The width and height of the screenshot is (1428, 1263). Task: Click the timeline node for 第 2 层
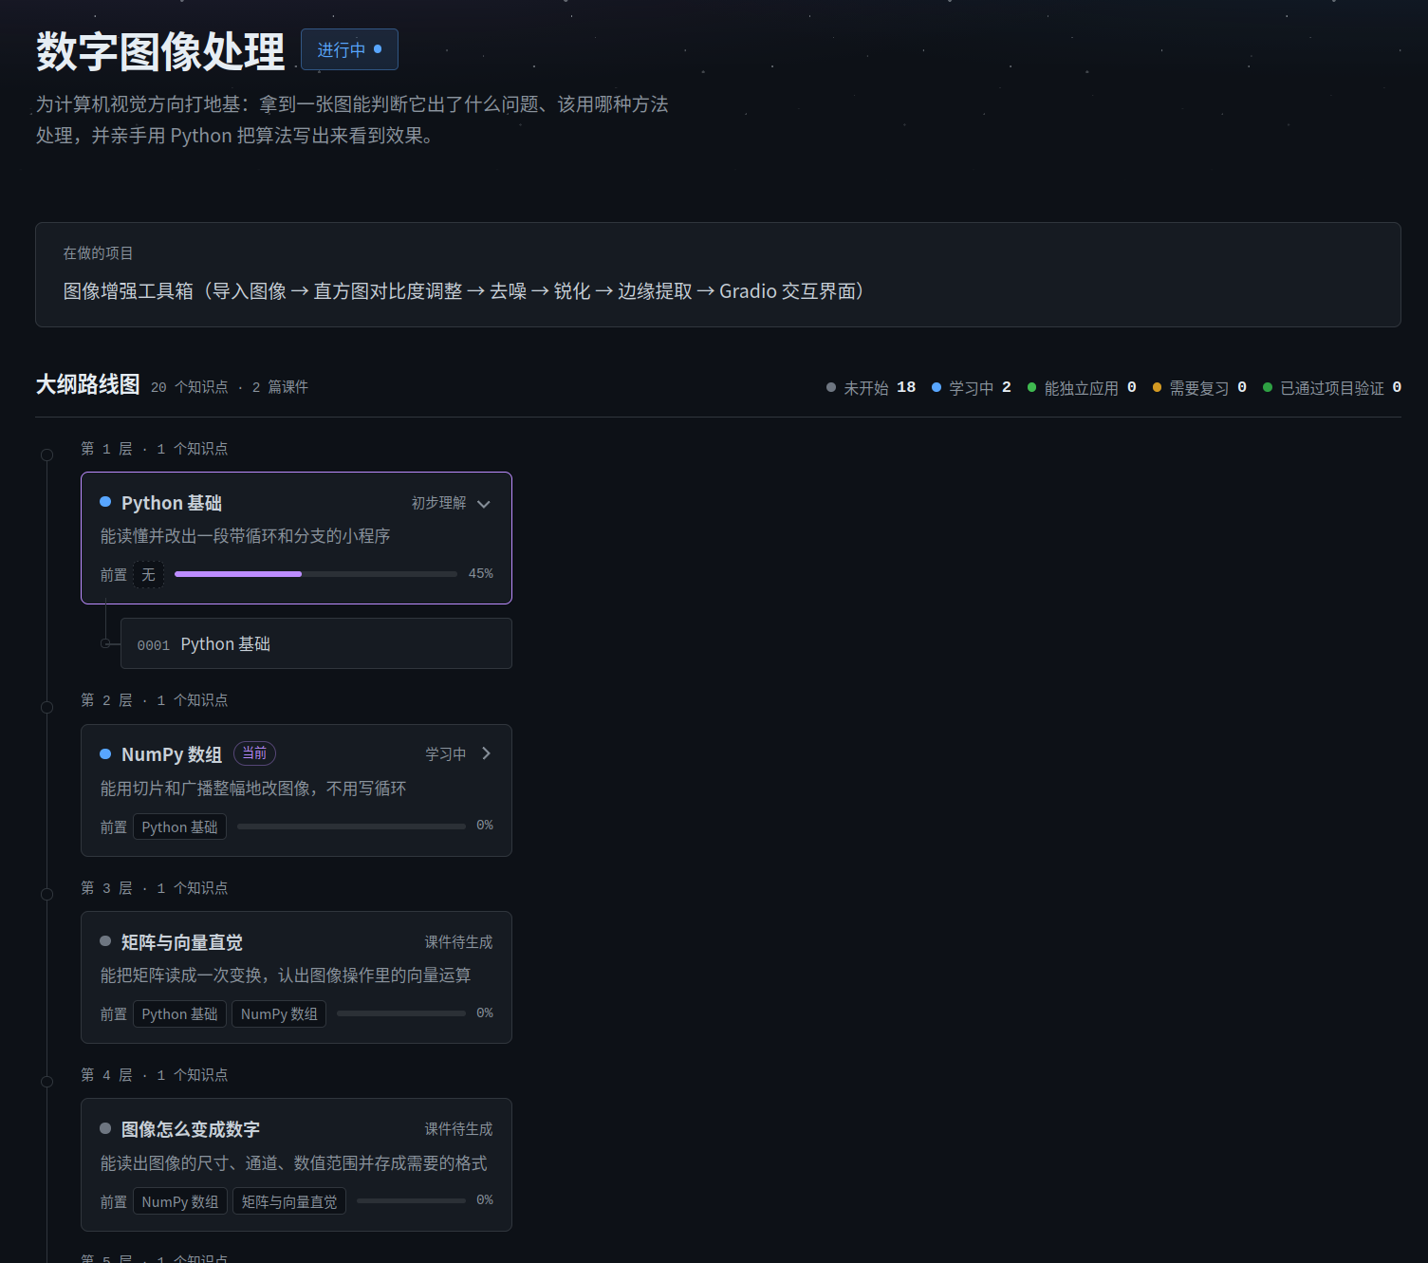click(46, 707)
